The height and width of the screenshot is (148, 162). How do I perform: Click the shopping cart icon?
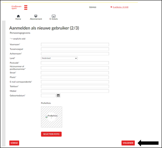[111, 7]
